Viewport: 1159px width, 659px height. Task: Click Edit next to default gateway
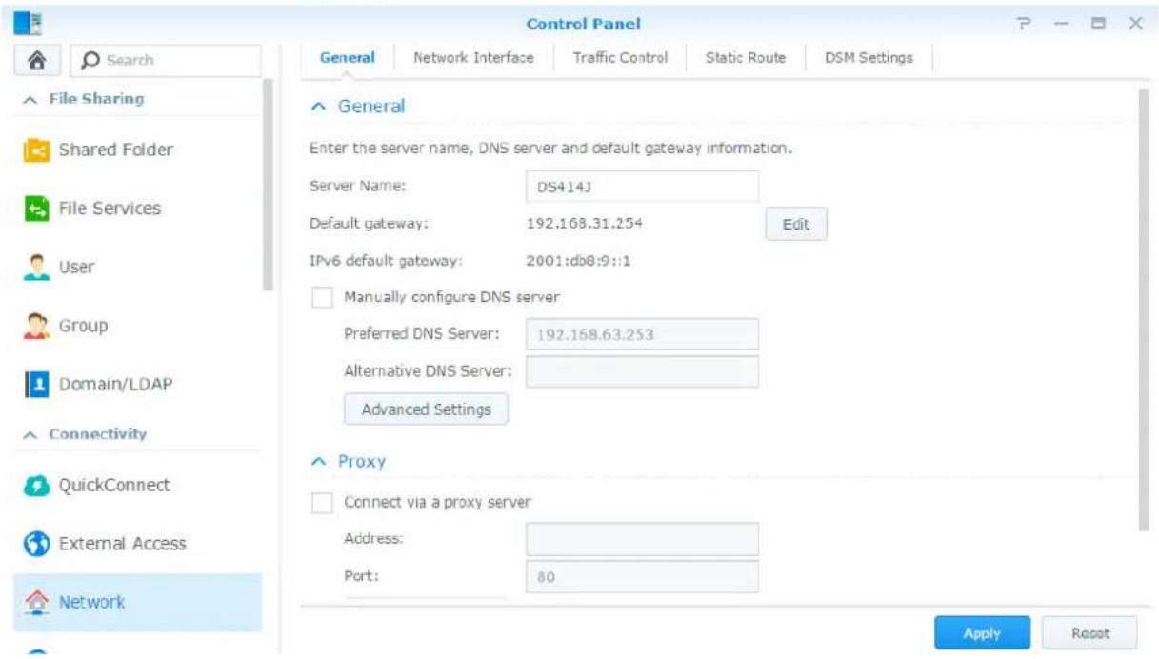point(796,225)
